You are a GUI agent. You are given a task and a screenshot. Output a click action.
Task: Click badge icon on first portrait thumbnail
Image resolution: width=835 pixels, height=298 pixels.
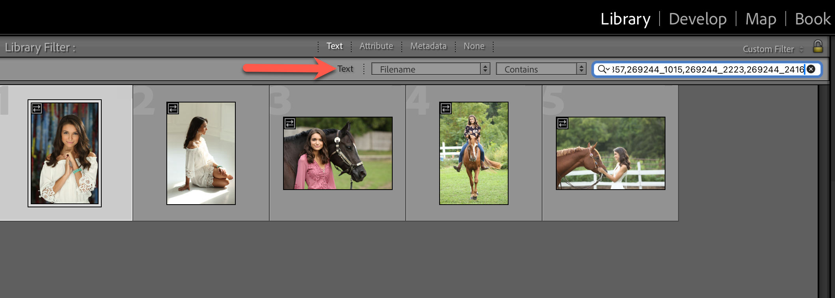tap(37, 108)
